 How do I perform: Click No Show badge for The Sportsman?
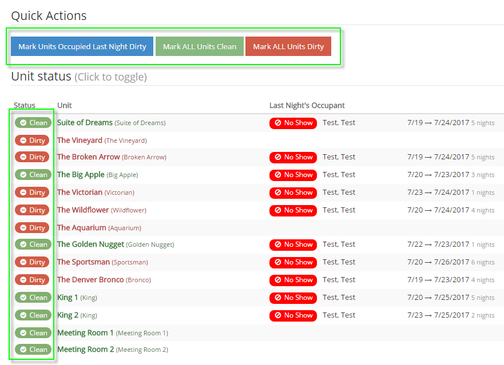(x=293, y=262)
